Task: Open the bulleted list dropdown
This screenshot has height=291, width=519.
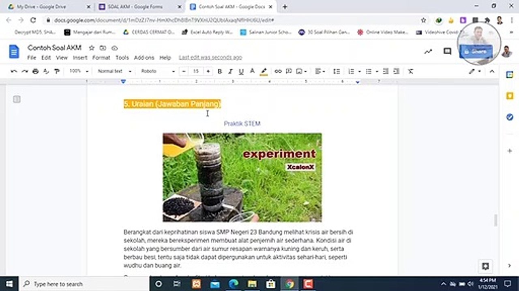Action: [371, 71]
